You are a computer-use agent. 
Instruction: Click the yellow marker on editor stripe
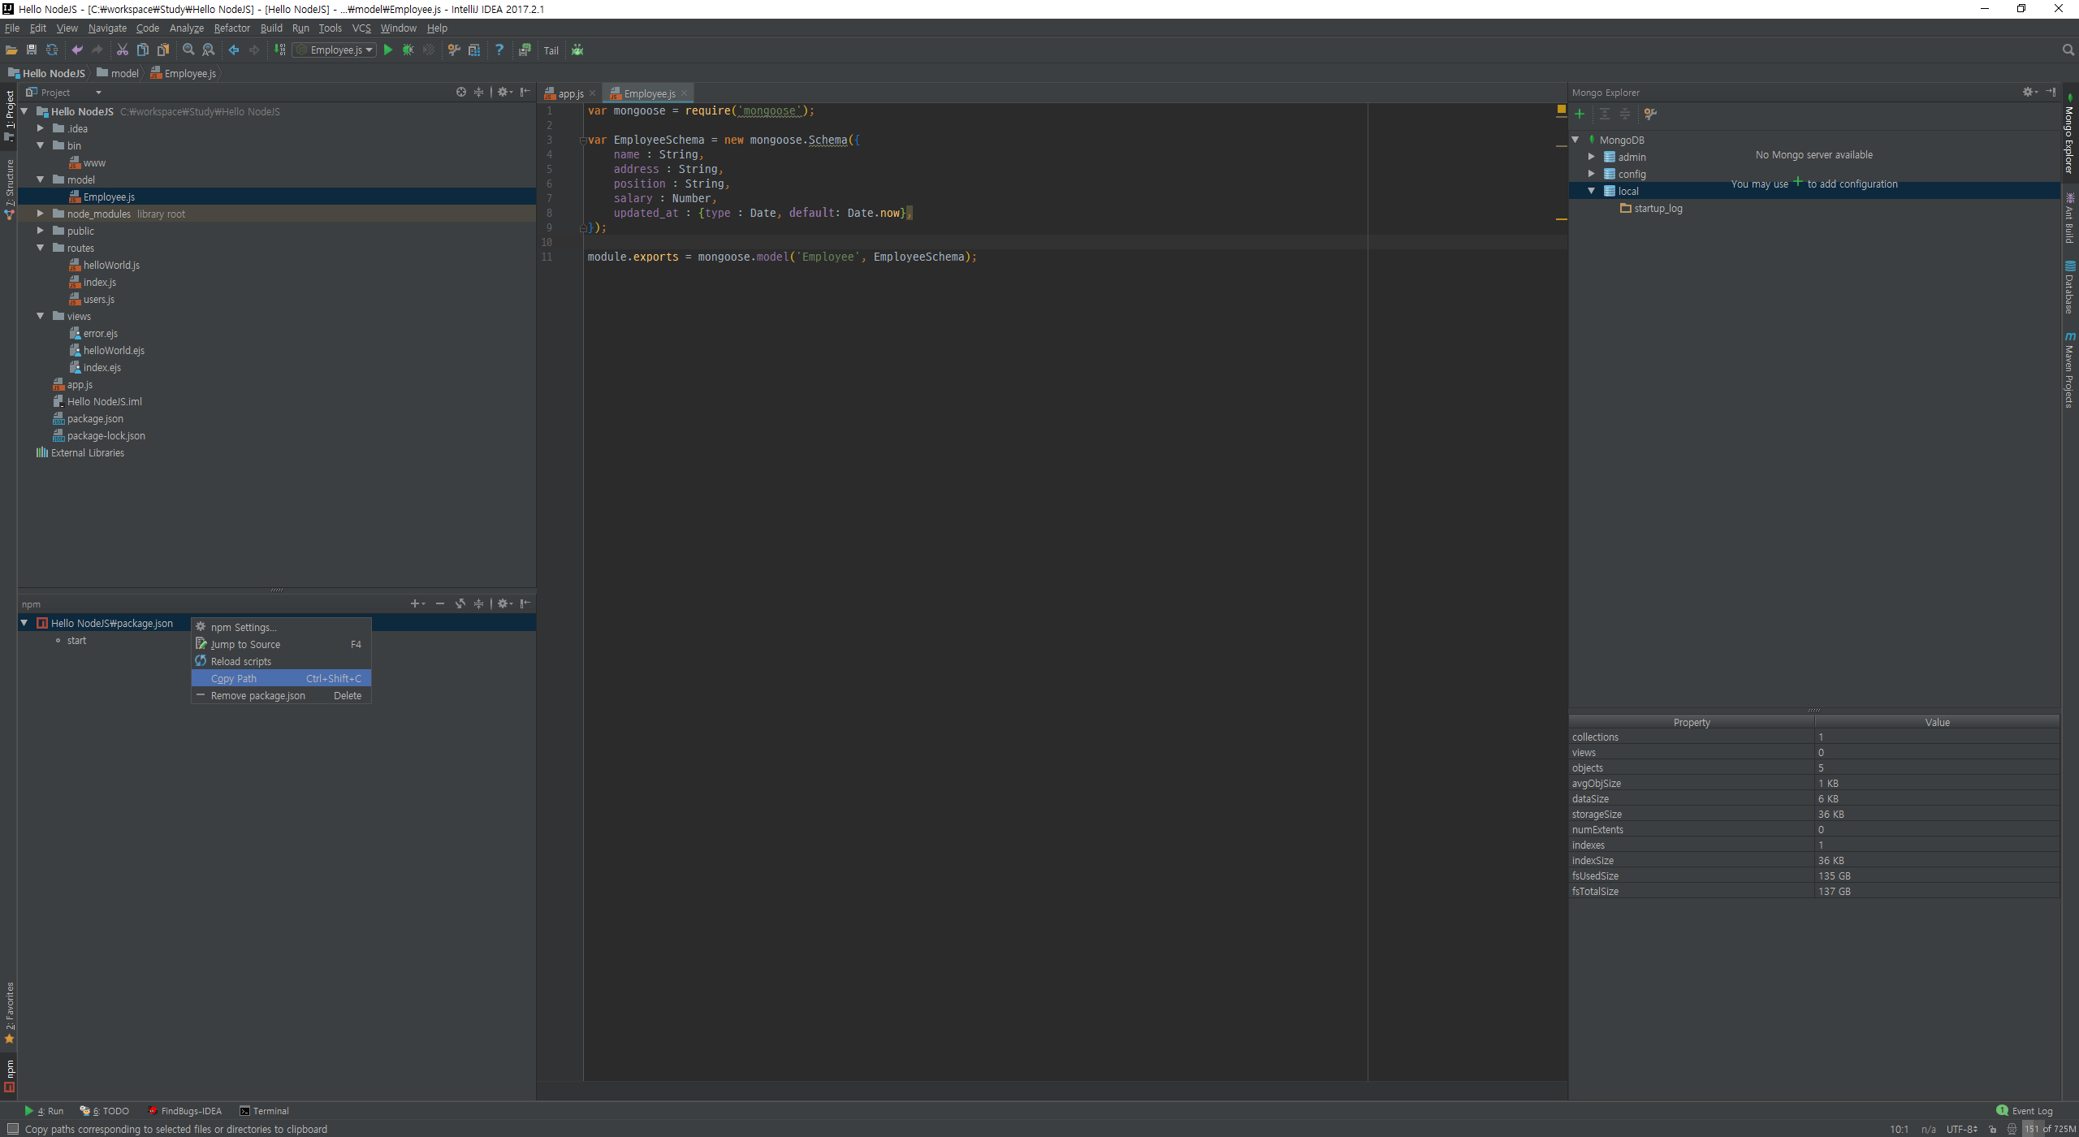(1561, 219)
